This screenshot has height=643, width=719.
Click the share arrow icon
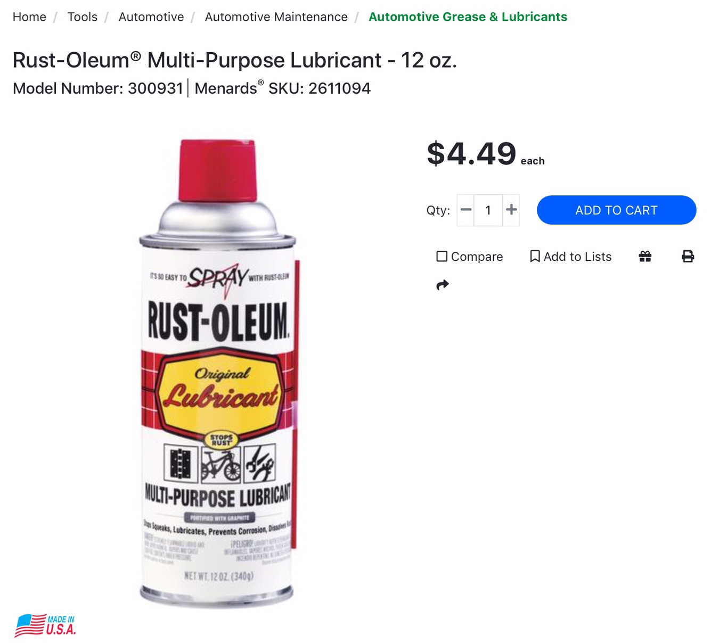point(443,285)
